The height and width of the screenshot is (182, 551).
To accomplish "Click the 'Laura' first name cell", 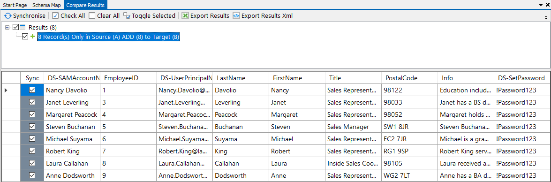I will pyautogui.click(x=297, y=163).
